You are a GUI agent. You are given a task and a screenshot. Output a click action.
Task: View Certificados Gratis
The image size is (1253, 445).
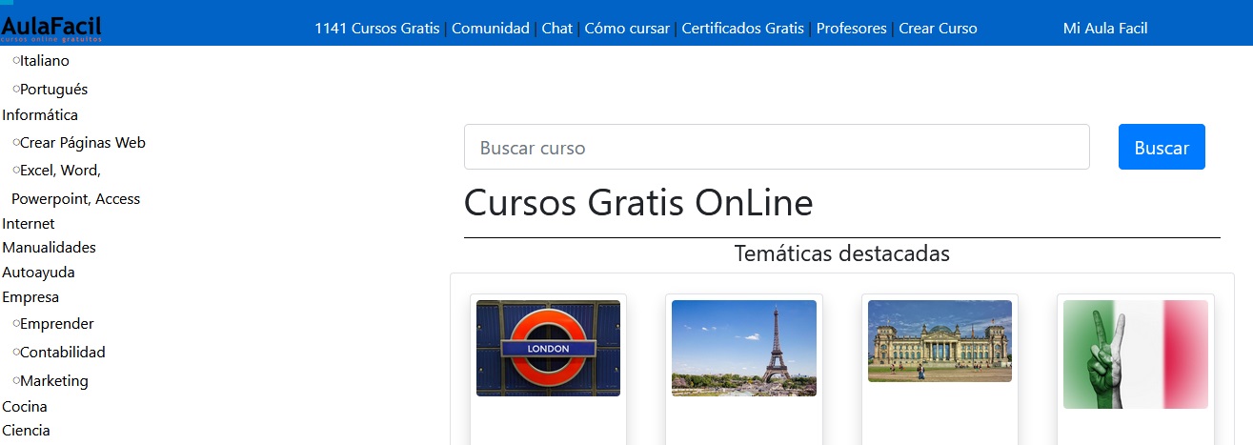743,29
